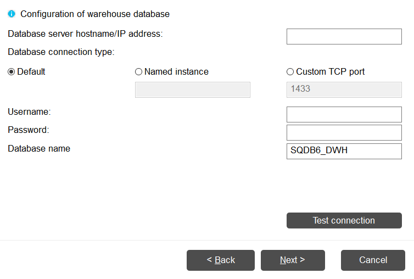
Task: Proceed with the Next > button
Action: coord(293,260)
